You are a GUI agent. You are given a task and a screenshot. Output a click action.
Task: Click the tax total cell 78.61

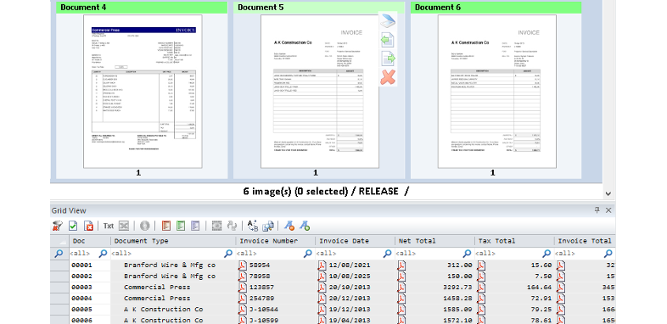(x=515, y=320)
